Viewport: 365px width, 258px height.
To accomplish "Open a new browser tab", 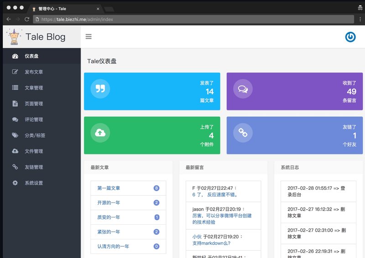I will (109, 9).
